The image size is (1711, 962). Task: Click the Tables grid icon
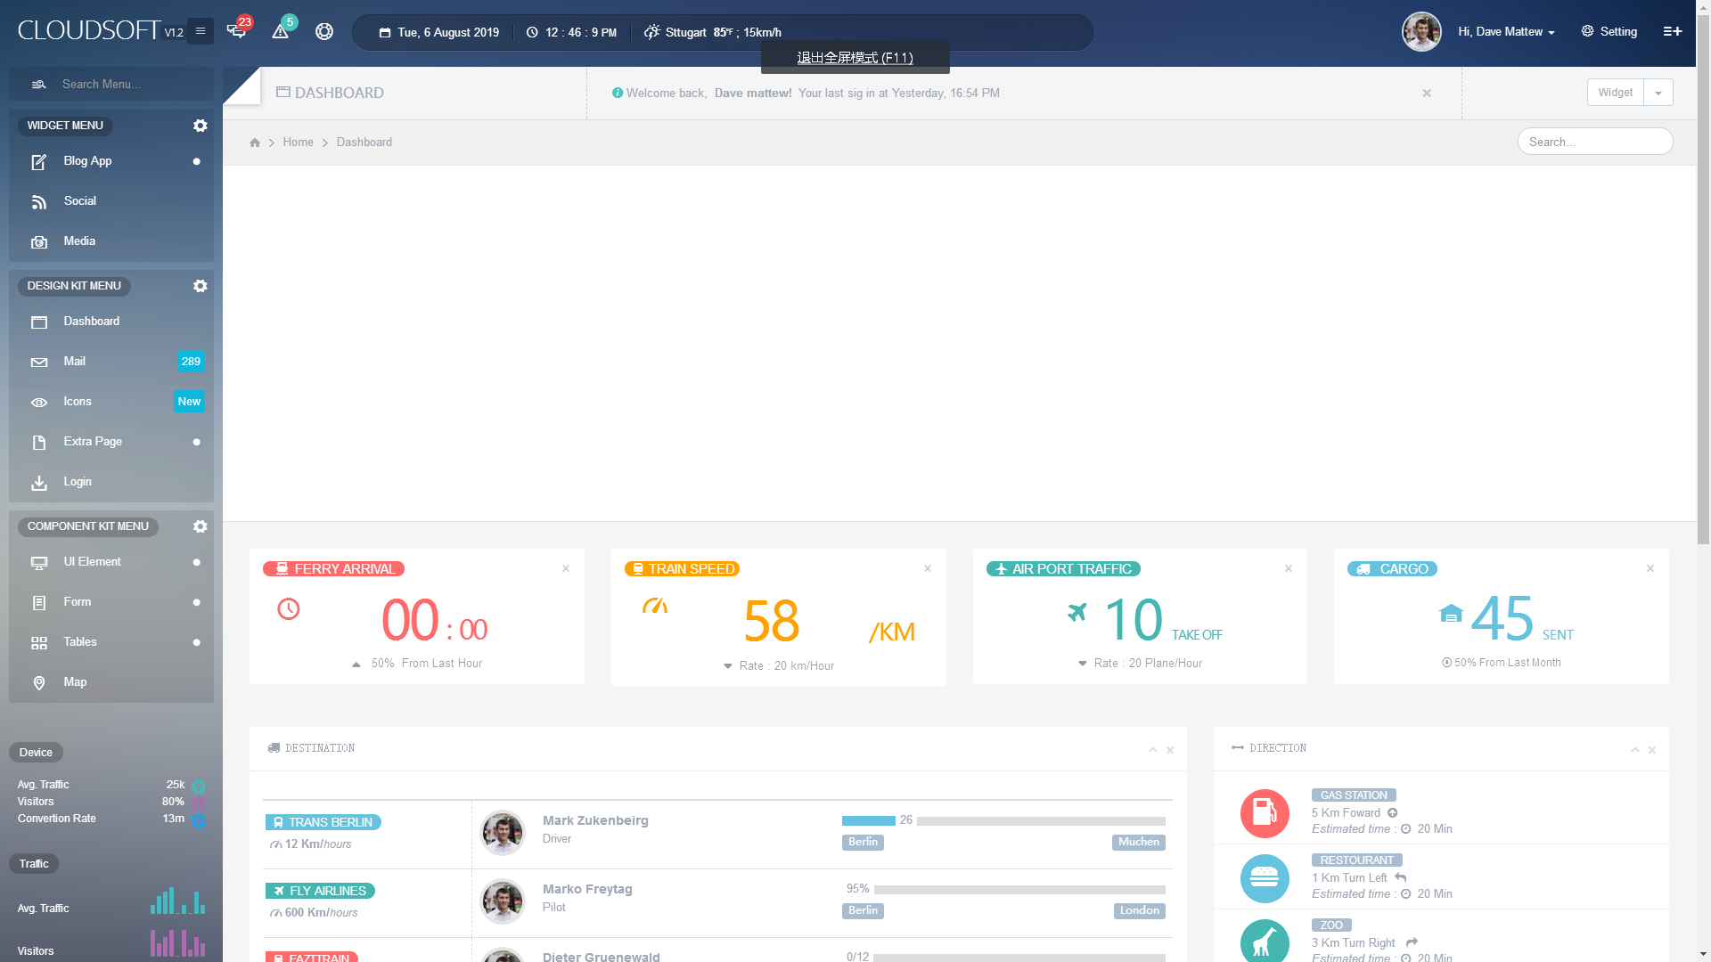click(x=39, y=643)
